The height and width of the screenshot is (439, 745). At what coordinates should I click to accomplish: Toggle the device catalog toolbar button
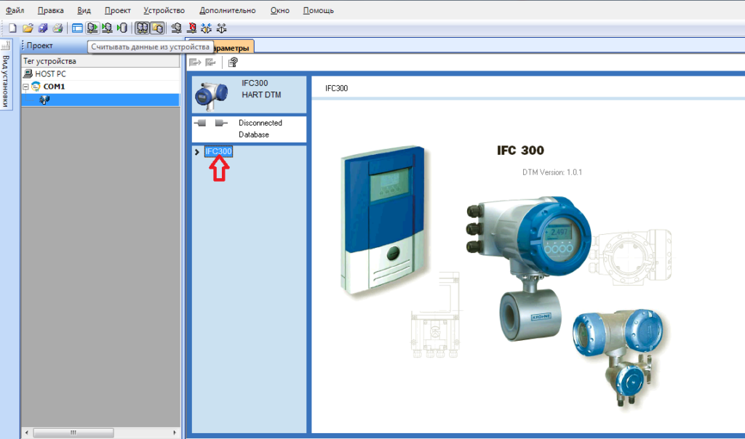coord(156,28)
